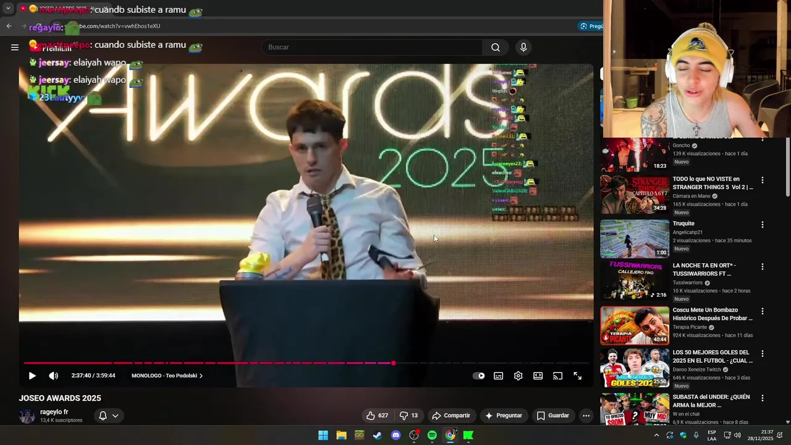Focus the Buscar search field
Screen dimensions: 791x445
pyautogui.click(x=372, y=47)
